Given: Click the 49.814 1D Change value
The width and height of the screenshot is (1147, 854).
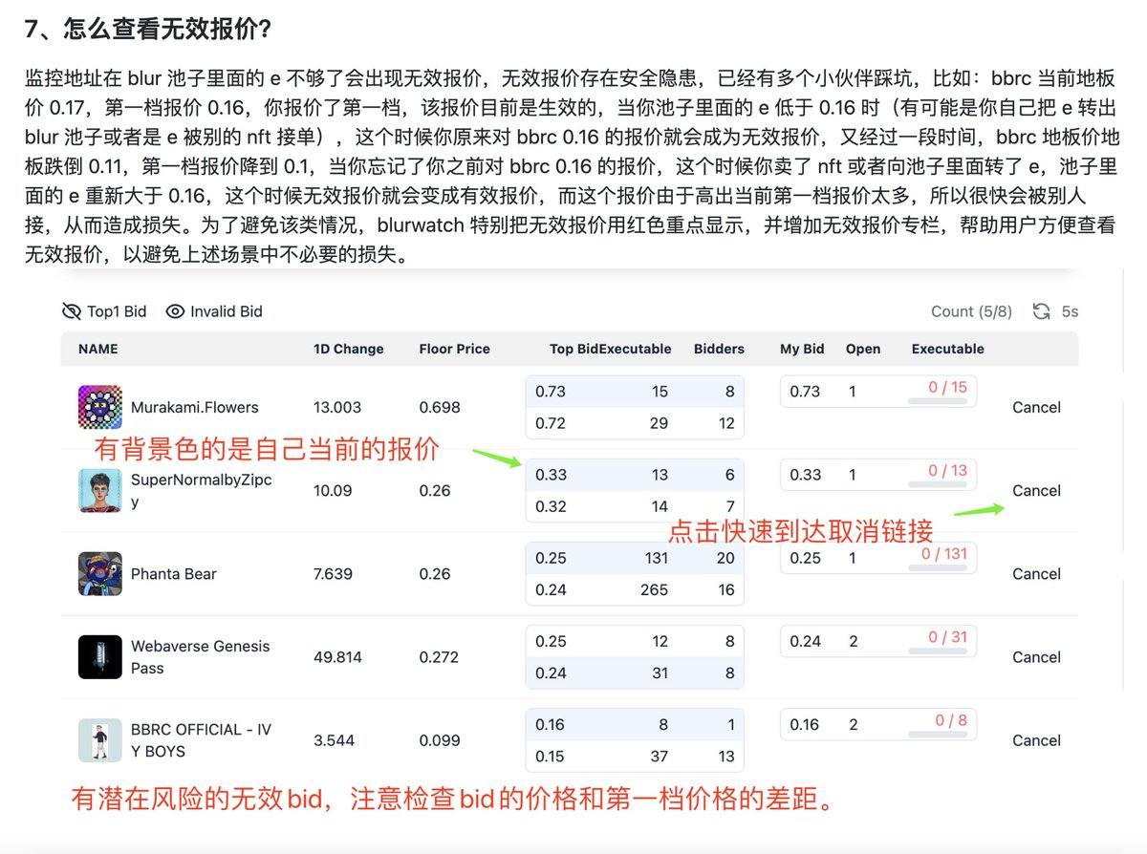Looking at the screenshot, I should (x=337, y=657).
